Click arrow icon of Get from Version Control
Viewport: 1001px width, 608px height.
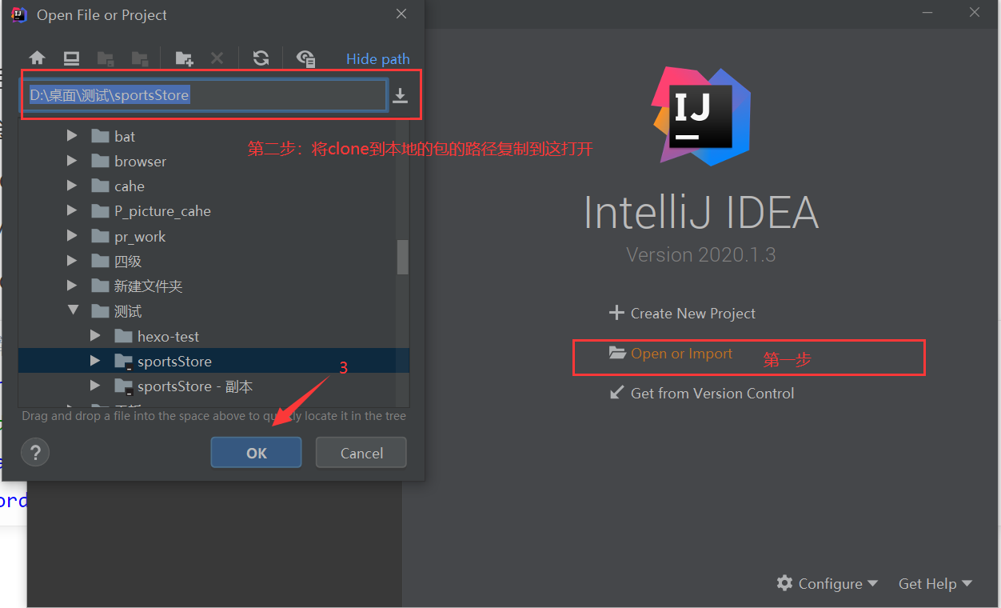point(616,393)
